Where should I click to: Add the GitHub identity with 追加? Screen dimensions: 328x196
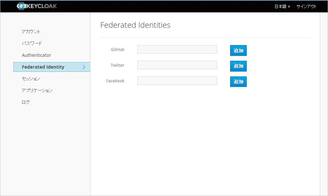point(238,50)
